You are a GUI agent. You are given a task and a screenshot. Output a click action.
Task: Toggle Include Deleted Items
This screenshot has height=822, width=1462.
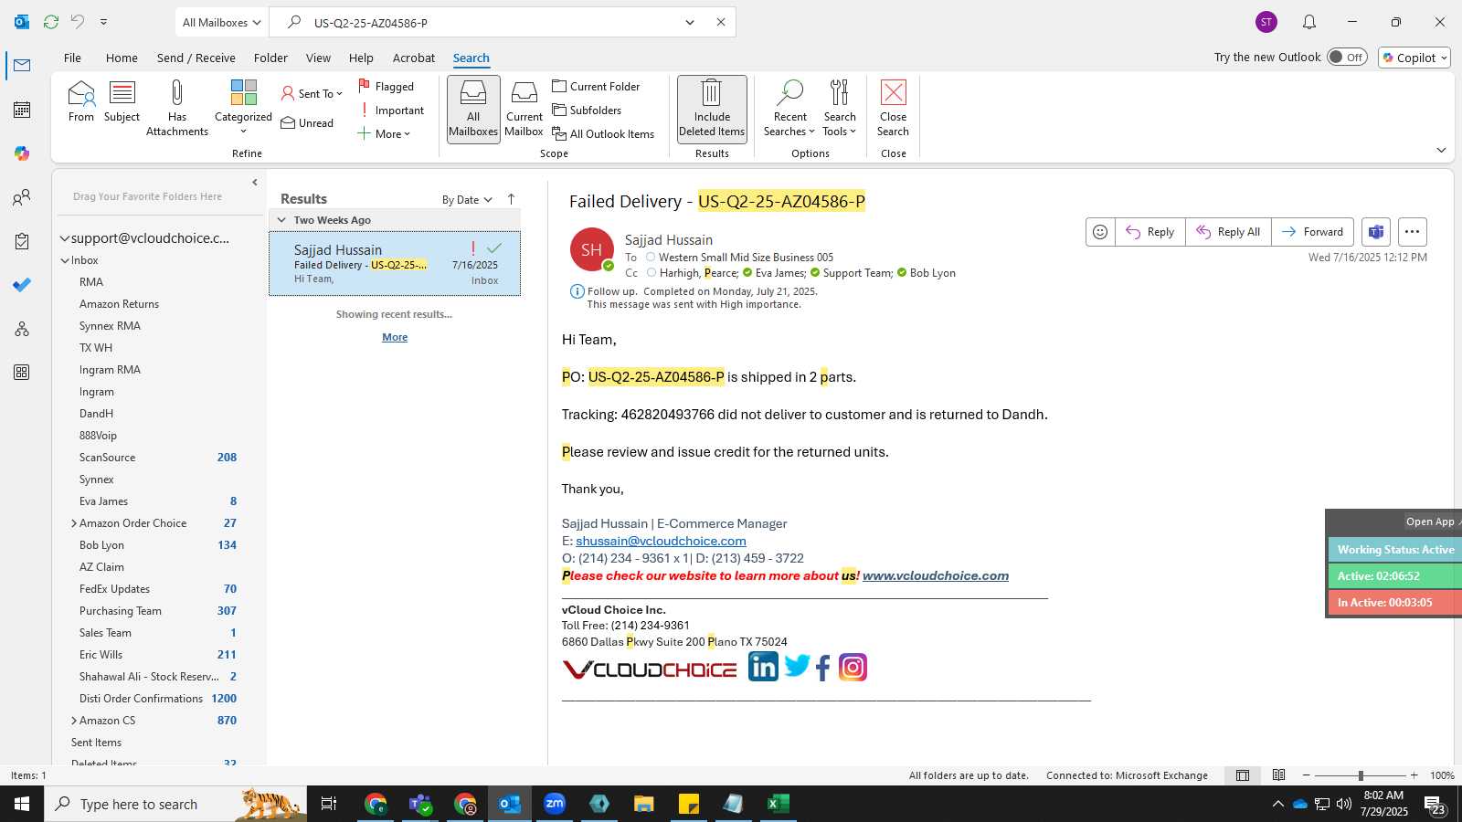712,109
